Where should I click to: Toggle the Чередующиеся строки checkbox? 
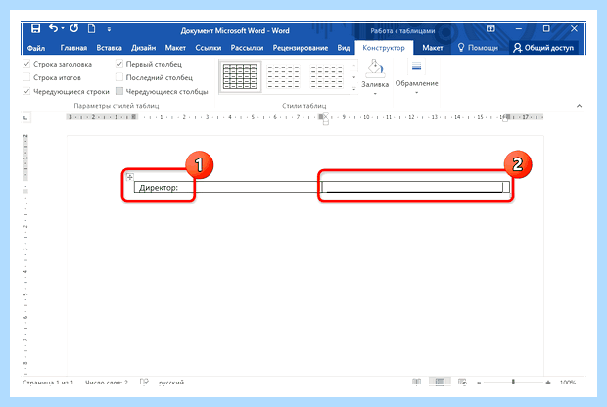click(x=26, y=91)
